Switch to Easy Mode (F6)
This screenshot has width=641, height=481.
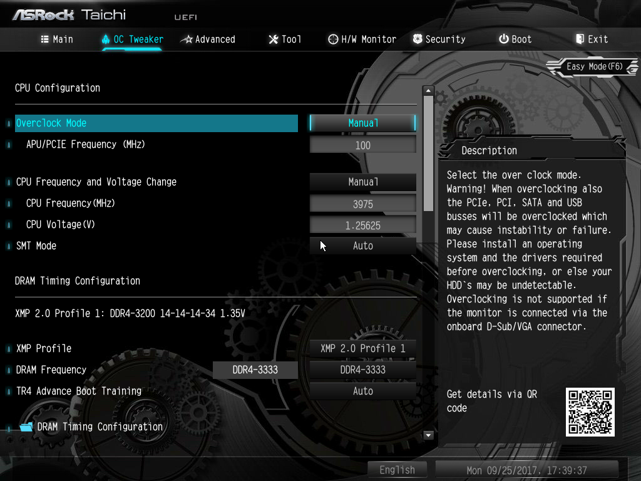point(595,66)
